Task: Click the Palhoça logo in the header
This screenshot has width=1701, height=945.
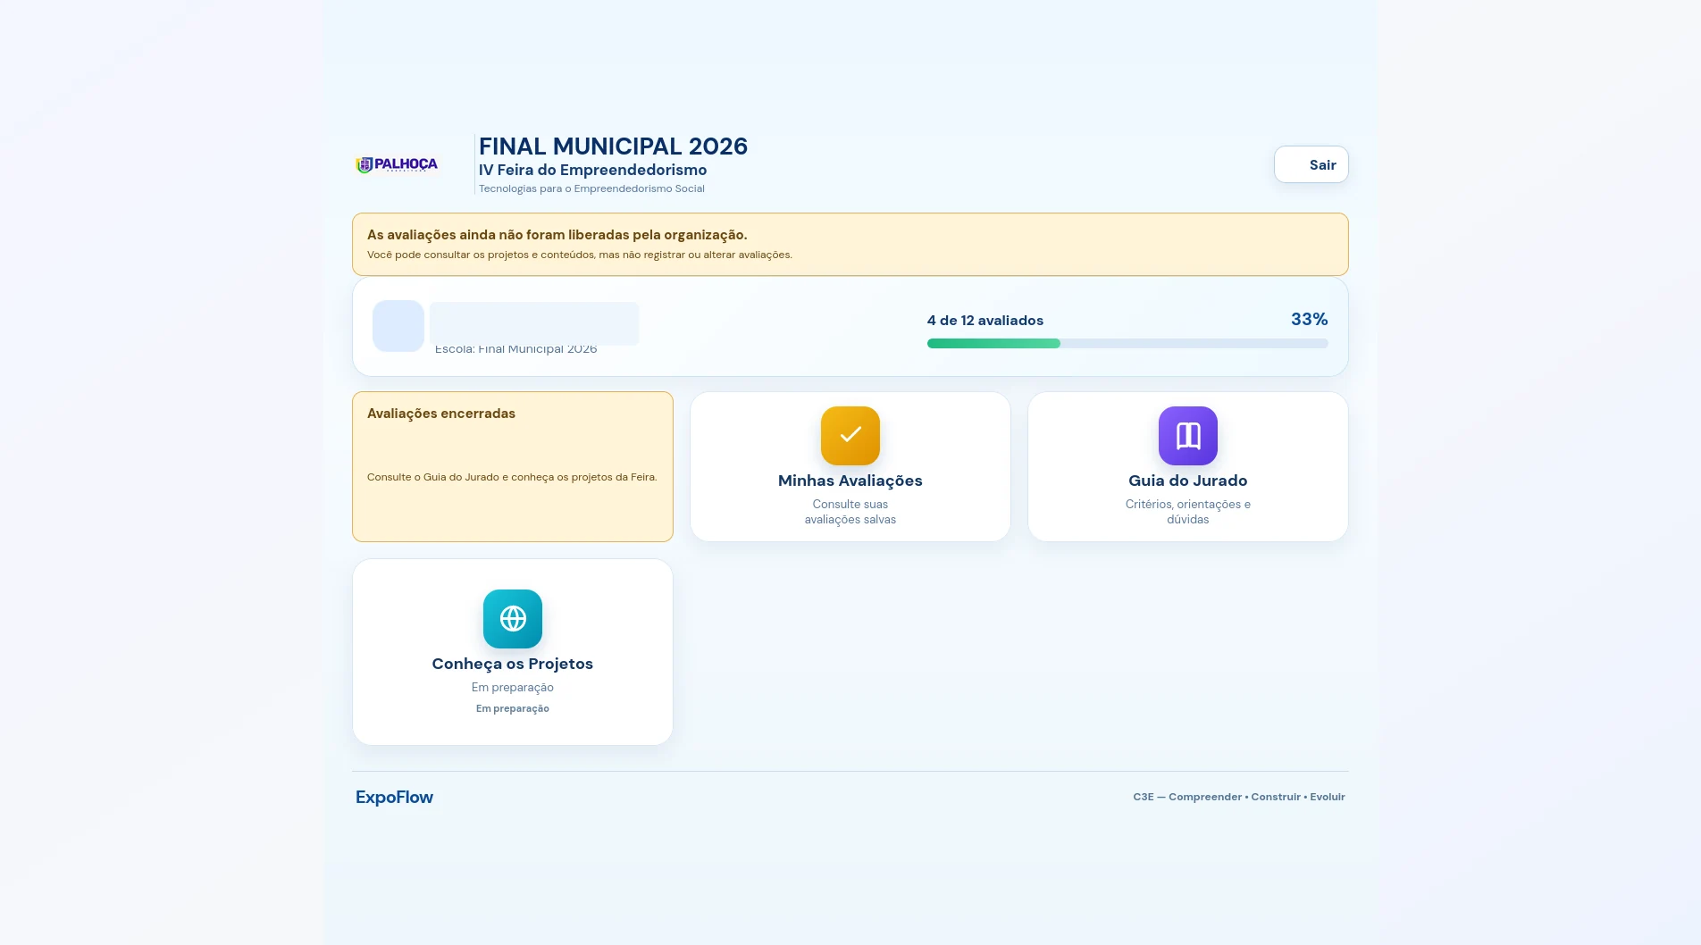Action: coord(397,164)
